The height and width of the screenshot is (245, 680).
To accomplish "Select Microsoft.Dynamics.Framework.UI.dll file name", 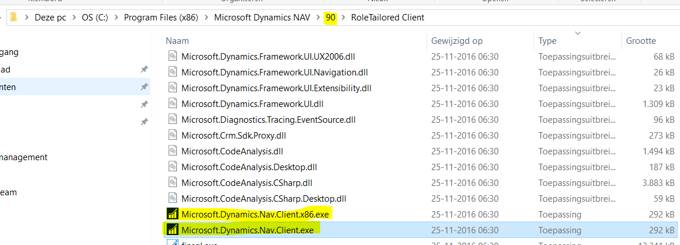I will pyautogui.click(x=252, y=103).
